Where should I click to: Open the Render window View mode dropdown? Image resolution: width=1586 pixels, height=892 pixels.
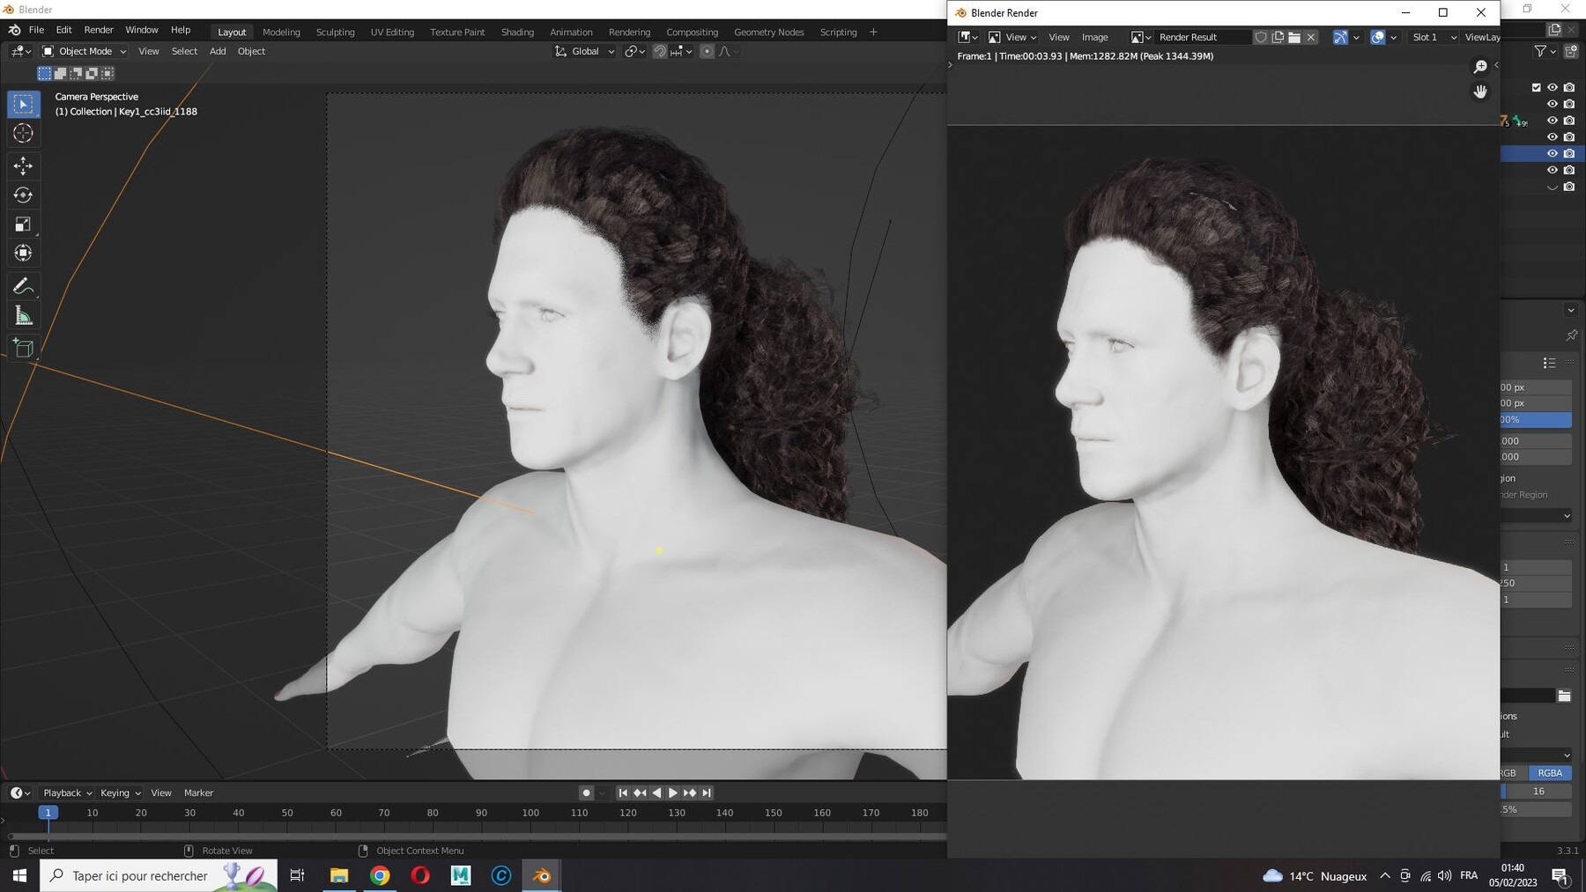pos(1012,37)
